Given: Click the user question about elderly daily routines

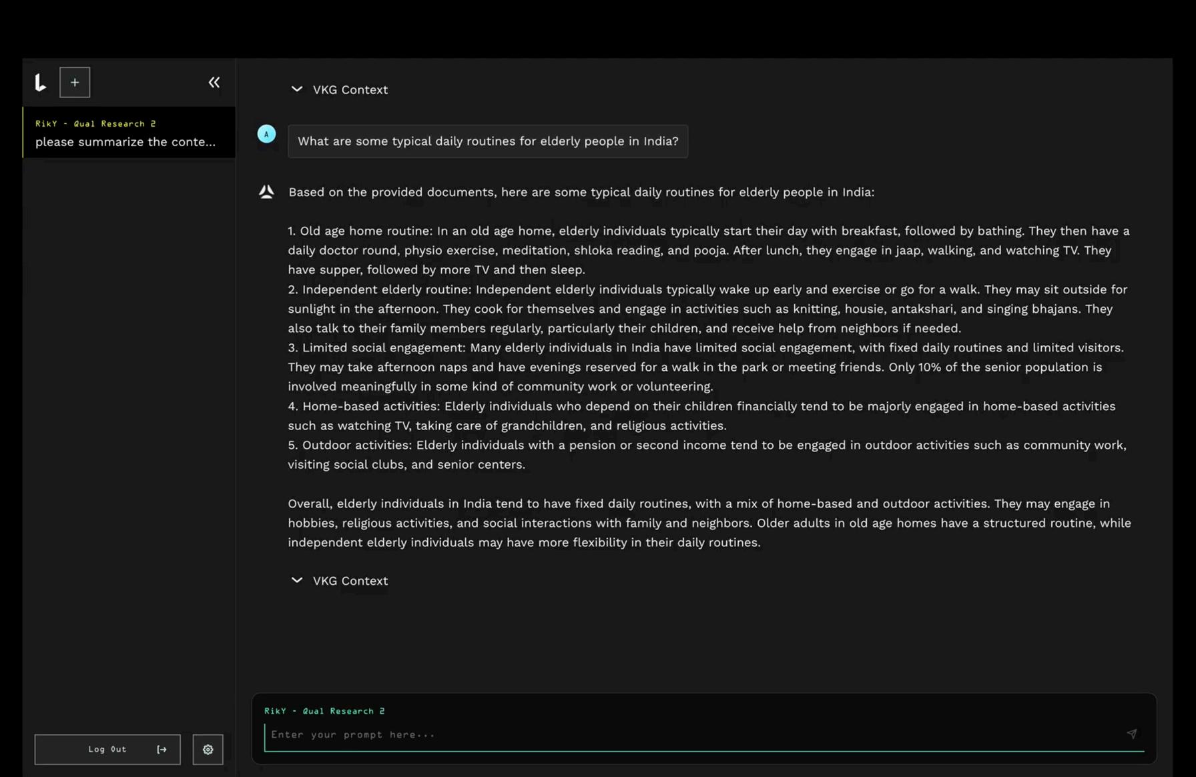Looking at the screenshot, I should pos(488,141).
